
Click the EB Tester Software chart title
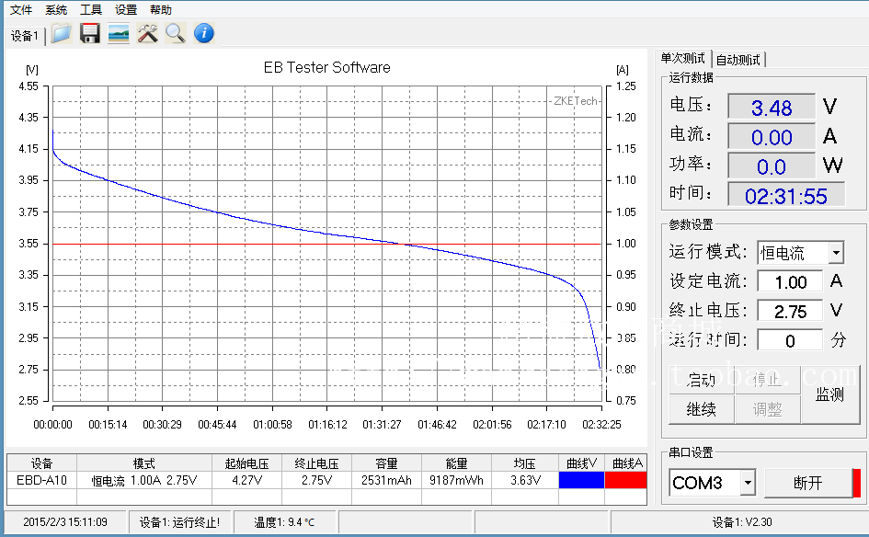[x=327, y=68]
